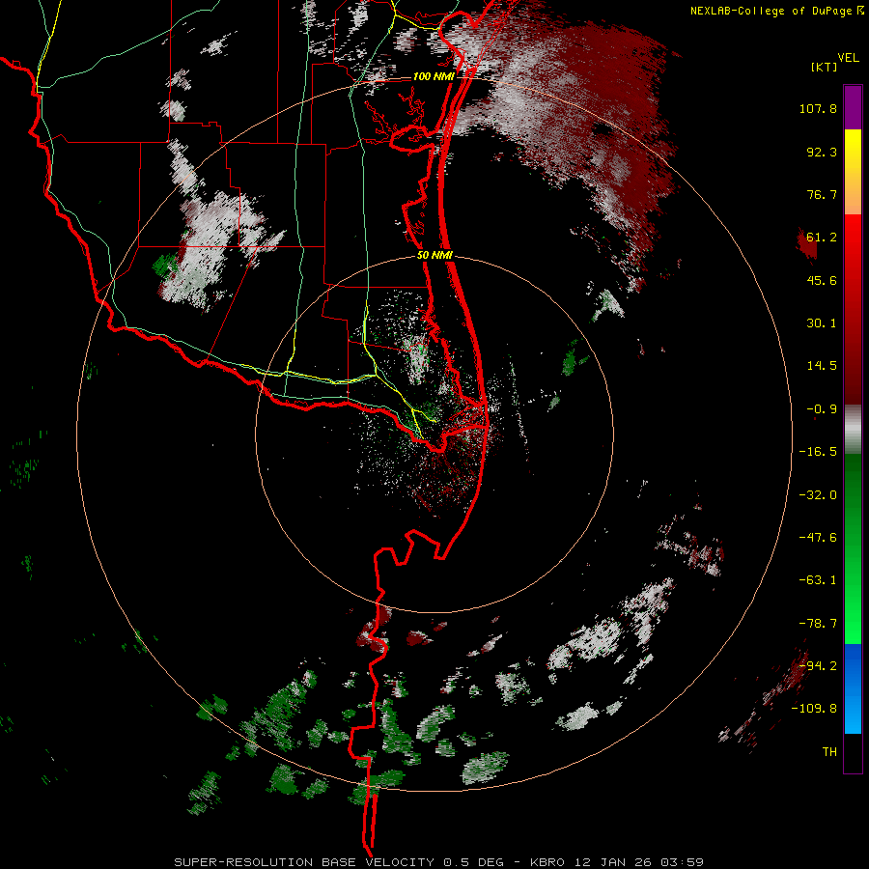Select the 92.3 value on velocity scale
The width and height of the screenshot is (869, 869).
tap(822, 152)
